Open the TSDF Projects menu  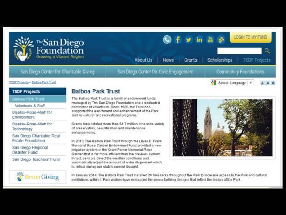257,60
